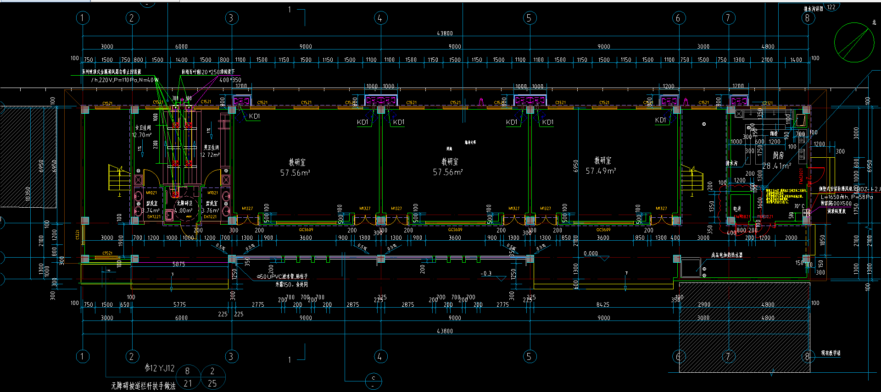Click the red FM乙1021 door tag

(801, 176)
